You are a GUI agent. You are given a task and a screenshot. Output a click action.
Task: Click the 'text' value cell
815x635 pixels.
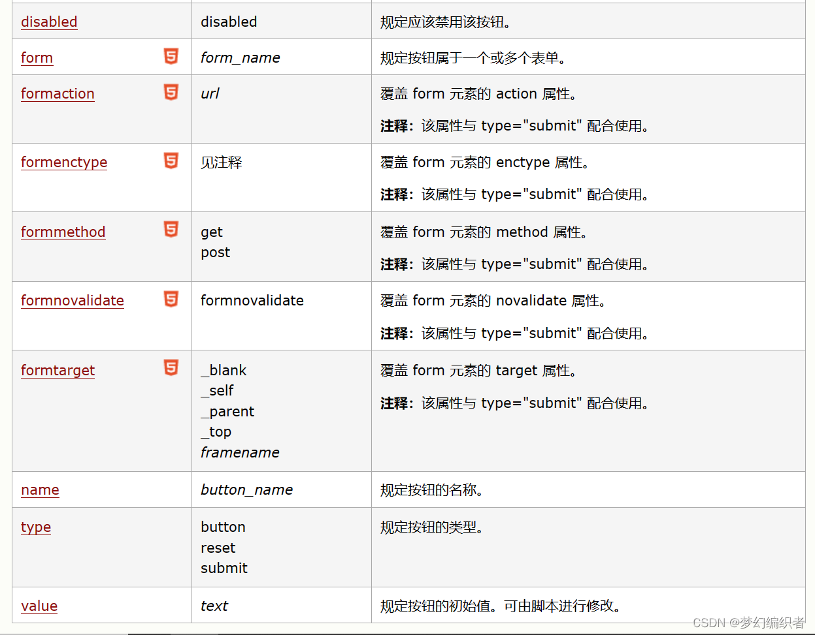coord(214,606)
